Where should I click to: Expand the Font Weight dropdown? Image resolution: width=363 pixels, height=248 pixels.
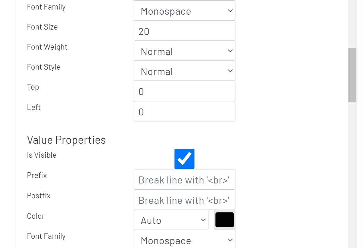[x=184, y=51]
